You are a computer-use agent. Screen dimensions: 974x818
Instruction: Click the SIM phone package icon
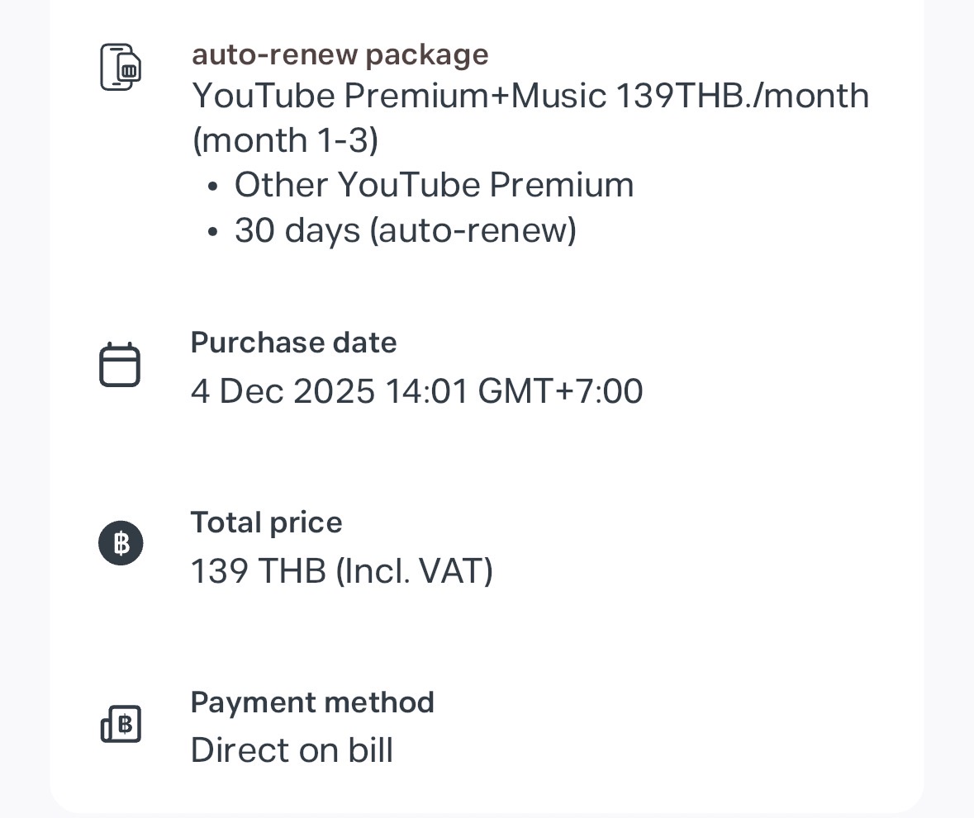pos(121,67)
